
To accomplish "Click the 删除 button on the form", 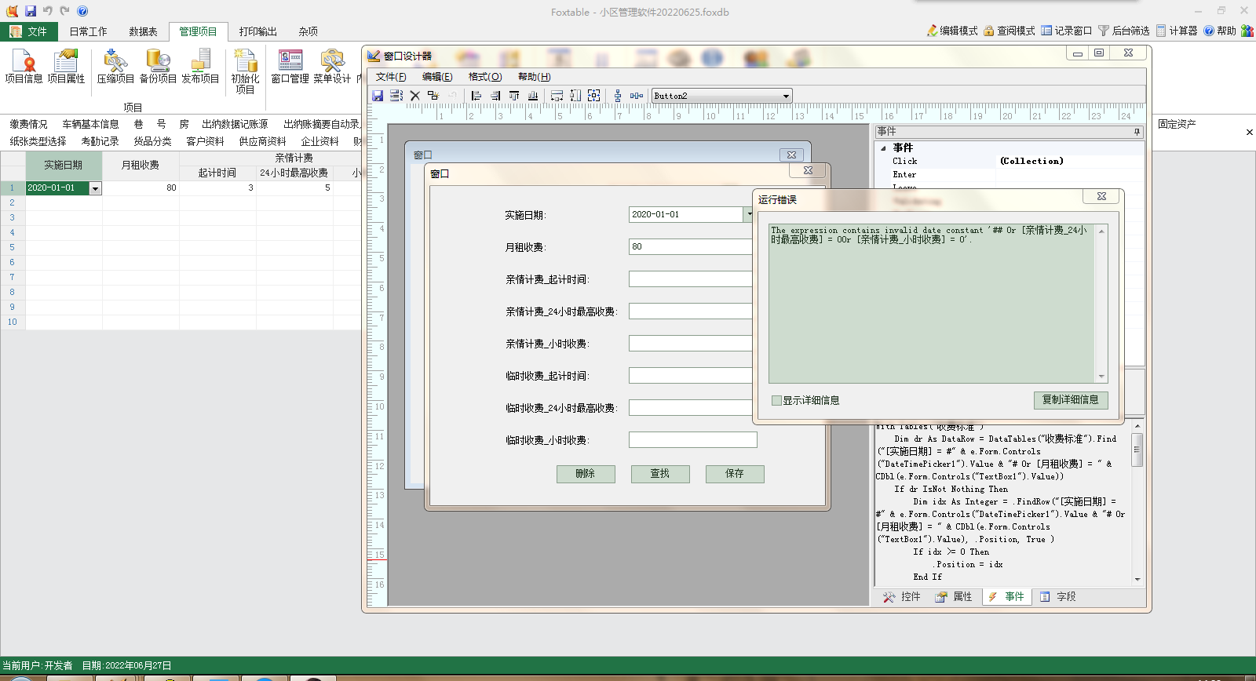I will (x=586, y=474).
